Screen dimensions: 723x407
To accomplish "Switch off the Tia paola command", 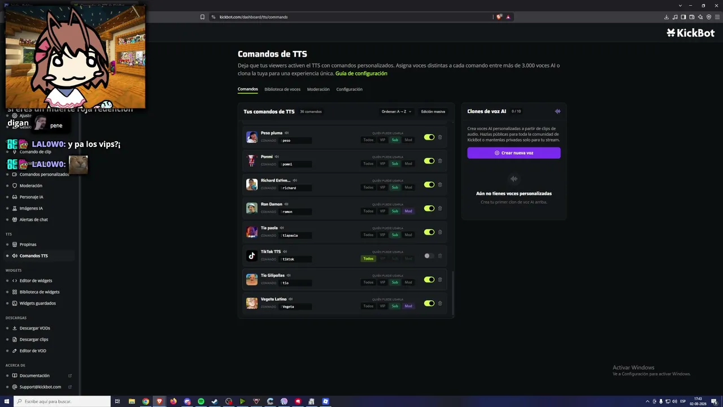I will [429, 232].
